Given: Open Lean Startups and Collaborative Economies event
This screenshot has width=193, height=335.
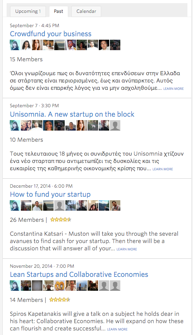Looking at the screenshot, I should [79, 274].
